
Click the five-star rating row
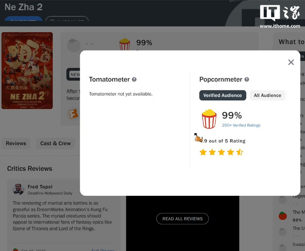pyautogui.click(x=221, y=152)
